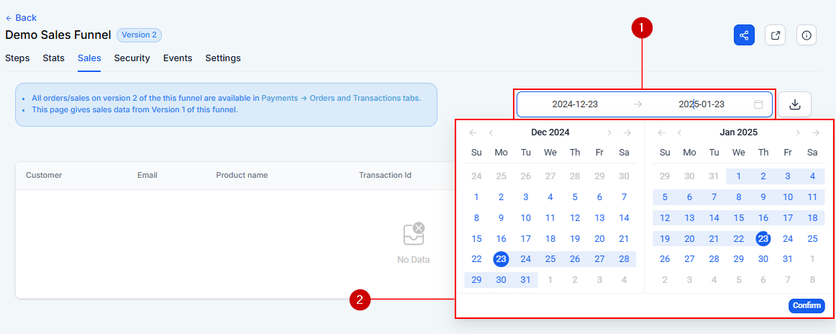Go to previous month in Jan 2025 panel
The height and width of the screenshot is (334, 836).
[679, 133]
